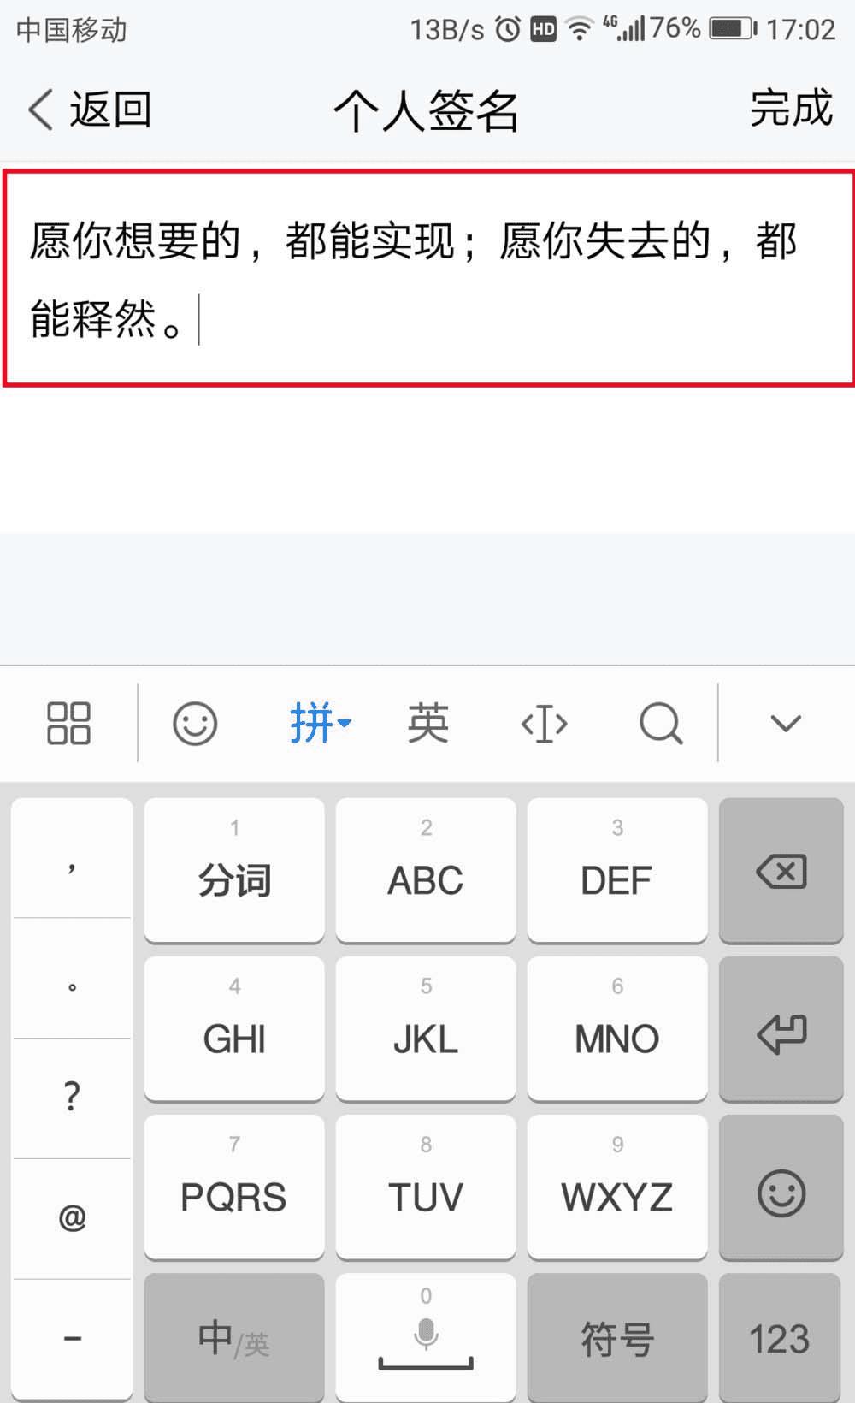Toggle the 中/英 language switch key

[234, 1338]
